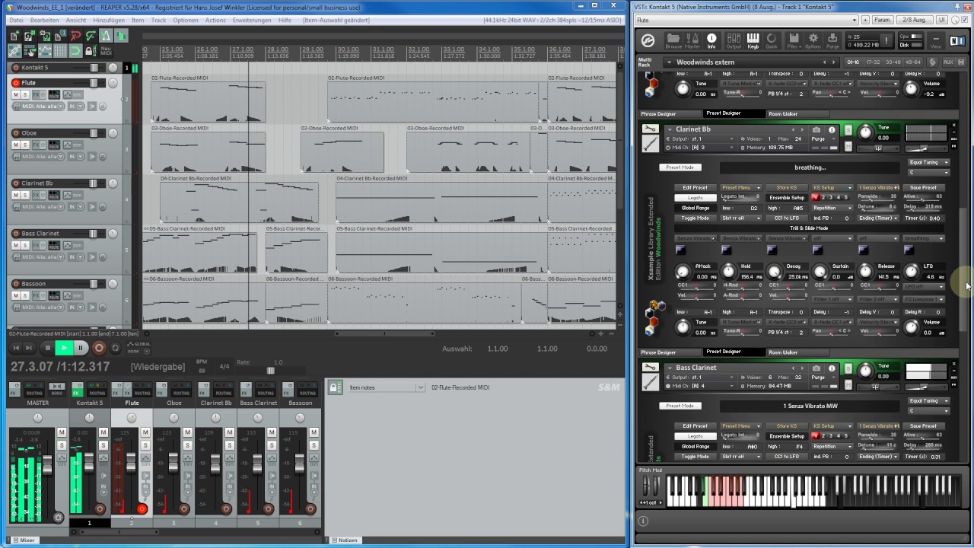Click Save Preset for Clarinet Bb
Screen dimensions: 974x548
(x=924, y=187)
